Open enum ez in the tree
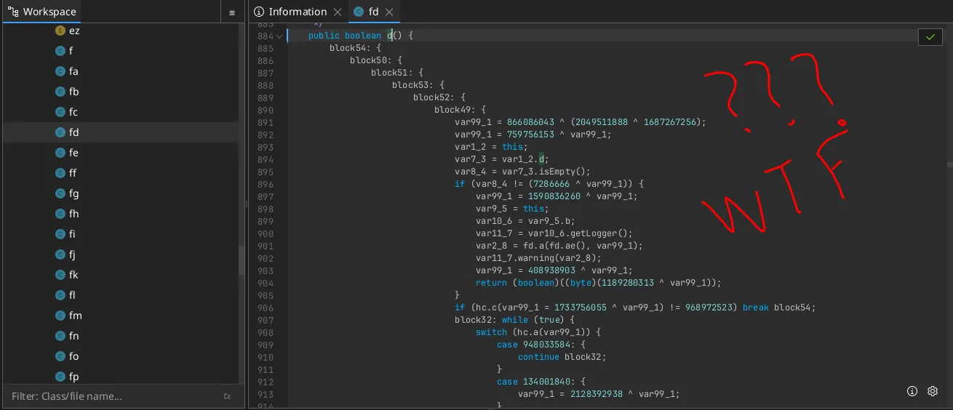The image size is (953, 410). click(74, 31)
